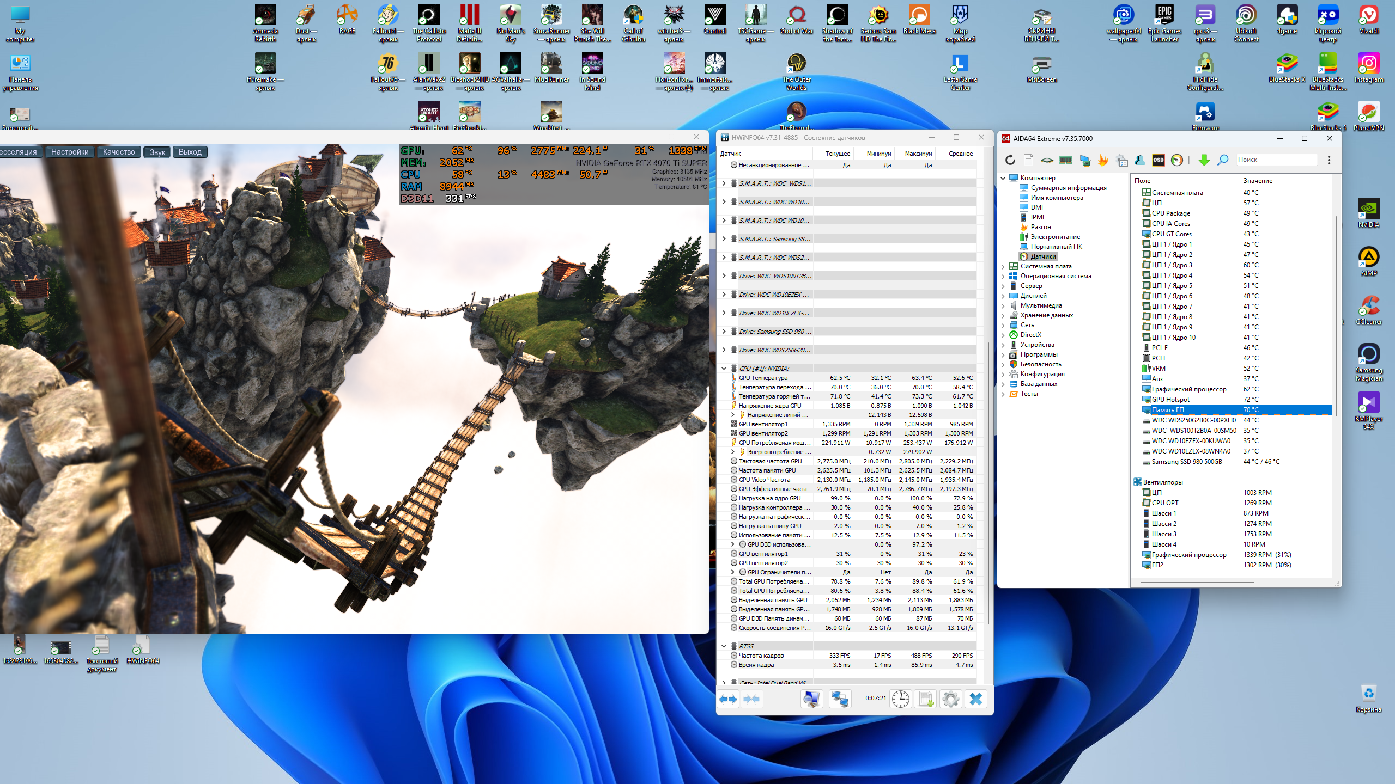Open the Качество menu in benchmark
Viewport: 1395px width, 784px height.
(x=118, y=152)
